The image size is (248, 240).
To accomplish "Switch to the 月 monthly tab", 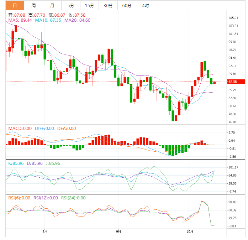I will click(52, 6).
